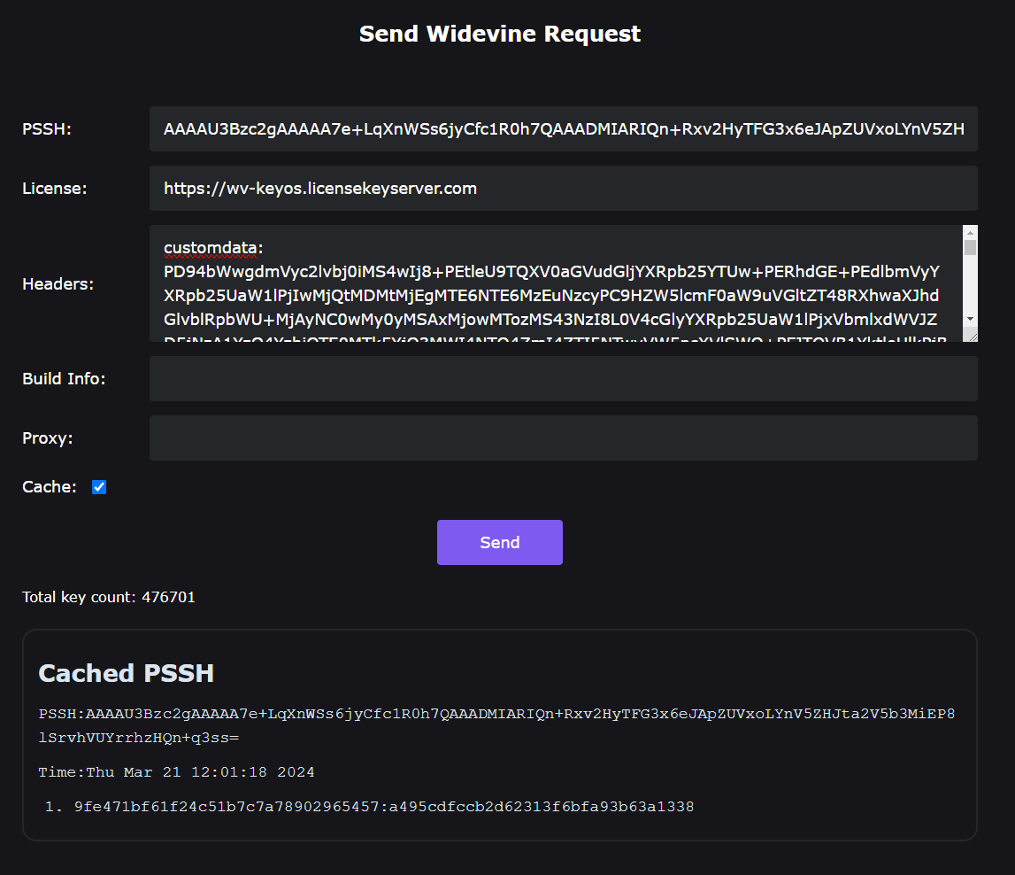The width and height of the screenshot is (1015, 875).
Task: Click the Cached PSSH heading
Action: coord(127,673)
